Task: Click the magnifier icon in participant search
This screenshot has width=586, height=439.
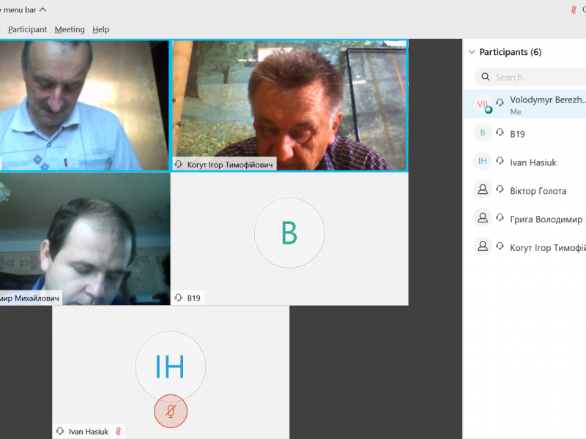Action: [x=486, y=77]
